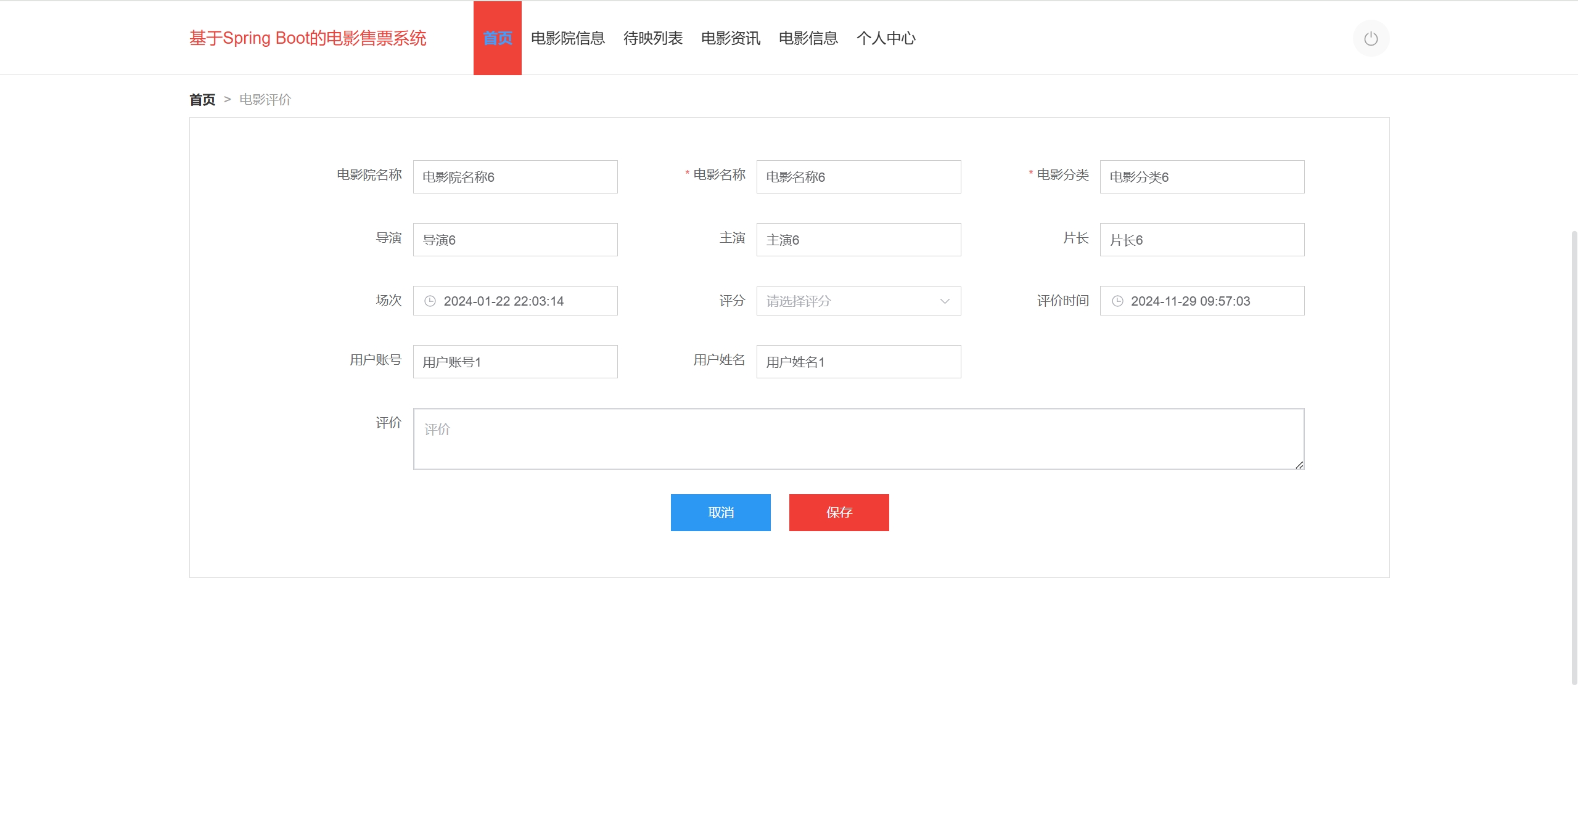
Task: Select the 电影资讯 menu item
Action: click(731, 38)
